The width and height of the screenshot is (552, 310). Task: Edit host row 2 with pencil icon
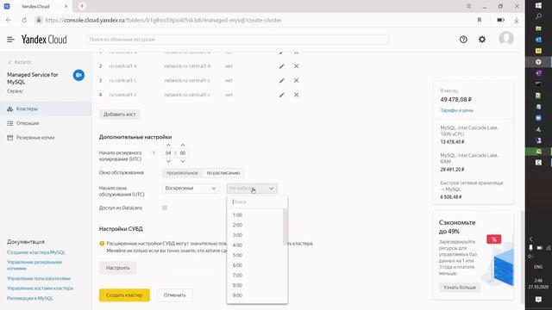(282, 66)
